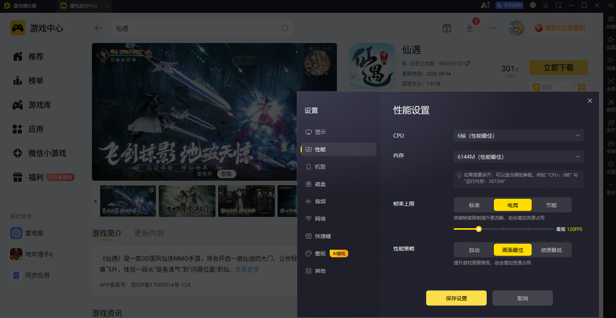Open the QR code icon
The image size is (616, 318).
[x=582, y=87]
